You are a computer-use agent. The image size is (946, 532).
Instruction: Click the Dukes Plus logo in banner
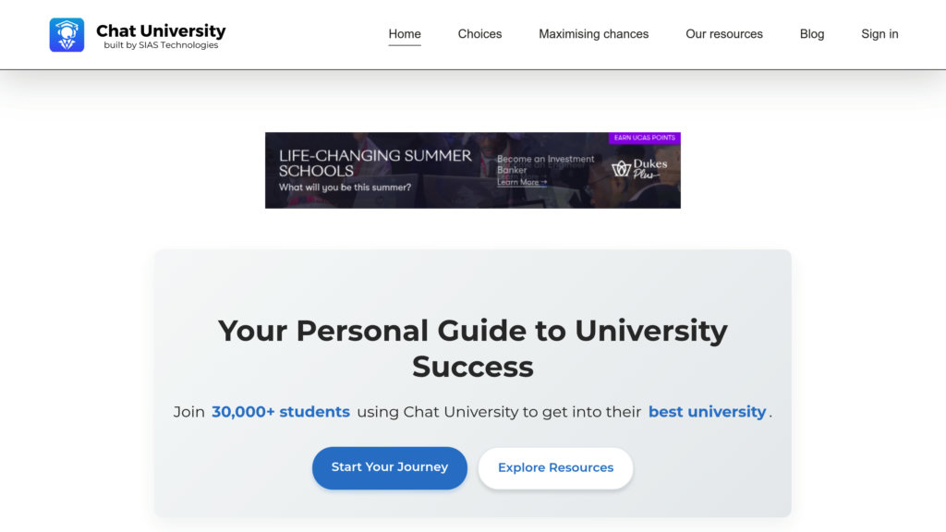[x=639, y=168]
